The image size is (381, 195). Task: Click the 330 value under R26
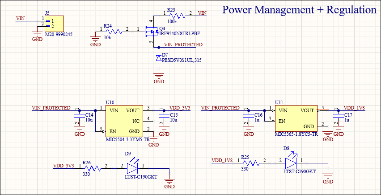click(86, 174)
